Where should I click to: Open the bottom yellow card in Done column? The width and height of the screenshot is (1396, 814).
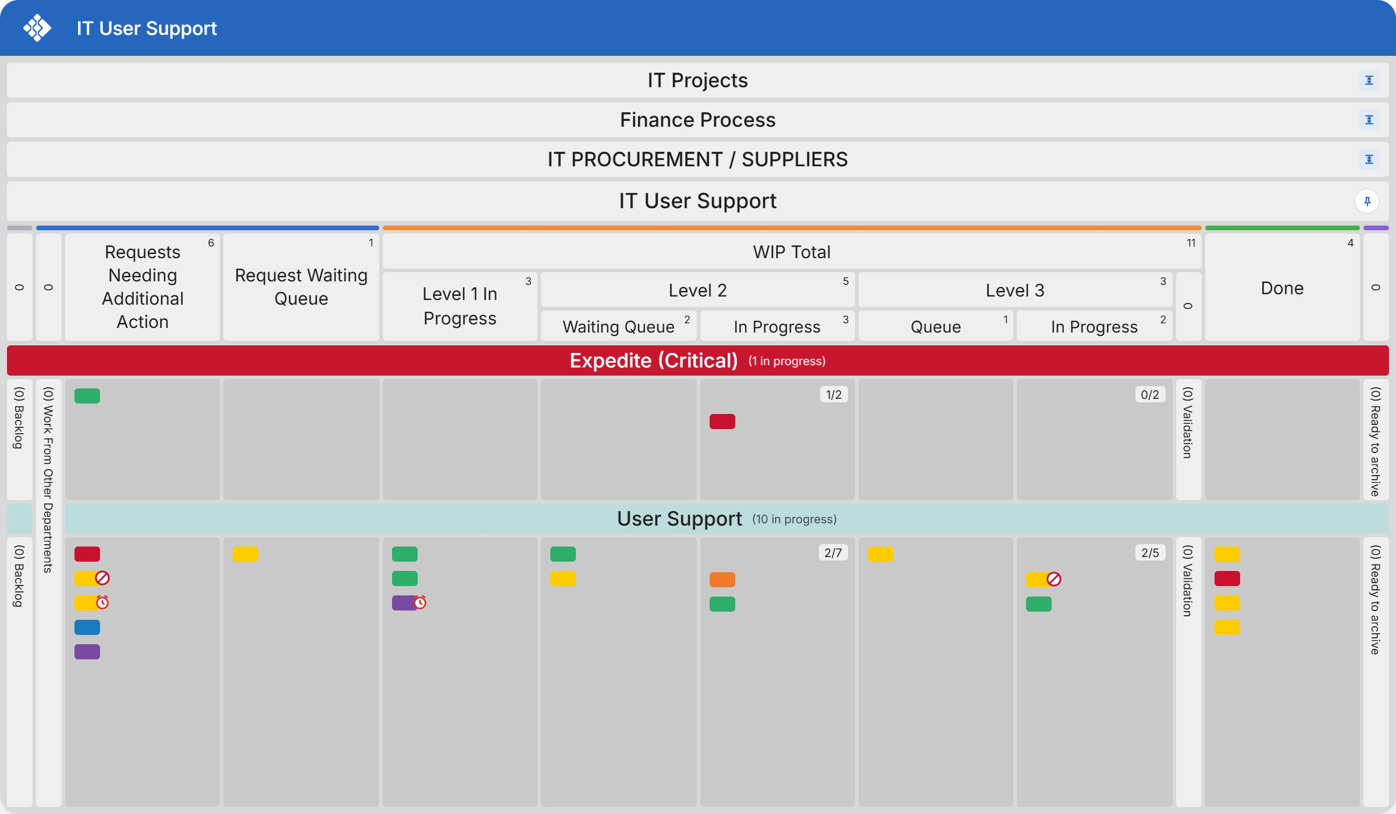click(1227, 627)
